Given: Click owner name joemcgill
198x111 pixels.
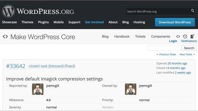Looking at the screenshot, I should tap(145, 86).
